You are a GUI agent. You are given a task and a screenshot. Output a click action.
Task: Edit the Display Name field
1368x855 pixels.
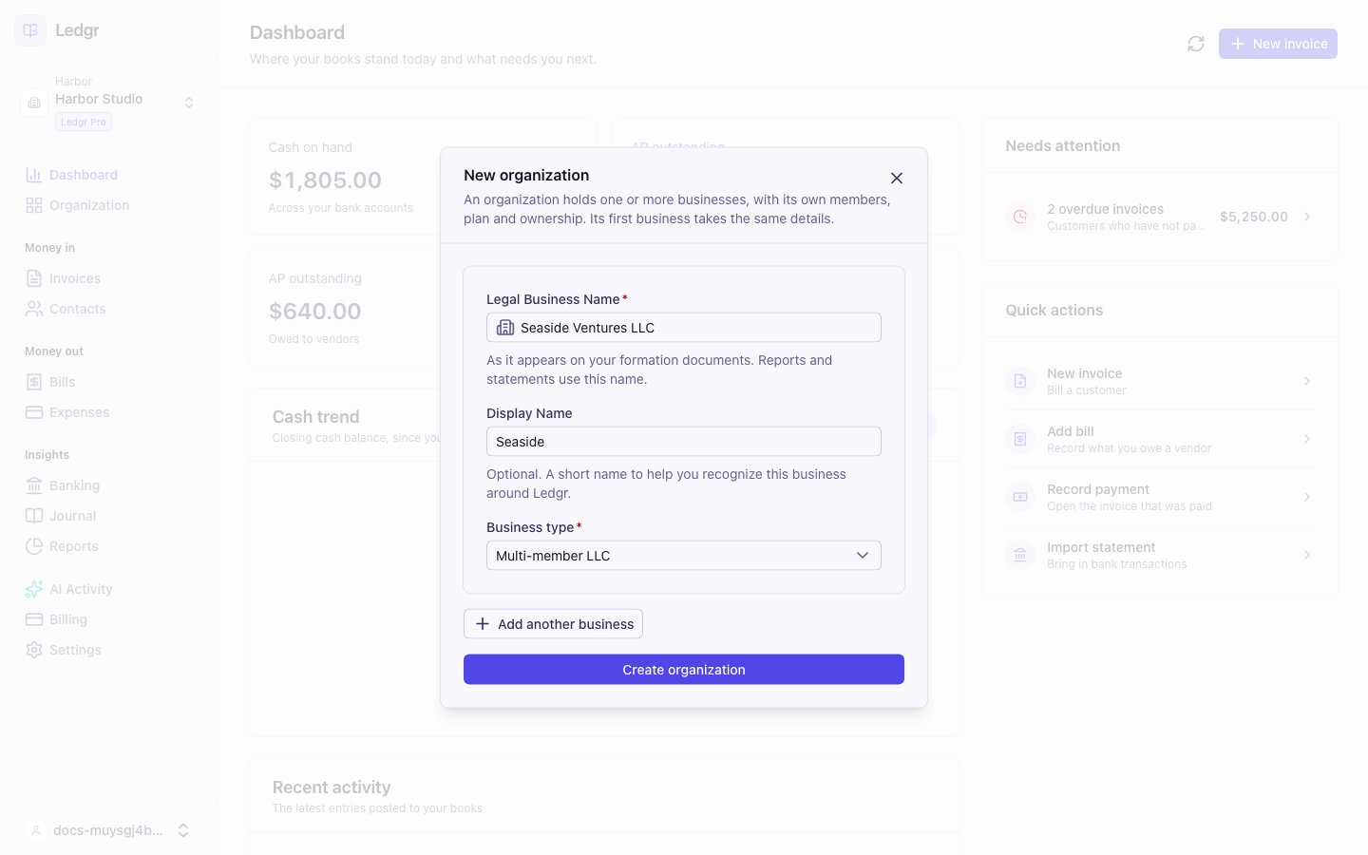pos(684,442)
